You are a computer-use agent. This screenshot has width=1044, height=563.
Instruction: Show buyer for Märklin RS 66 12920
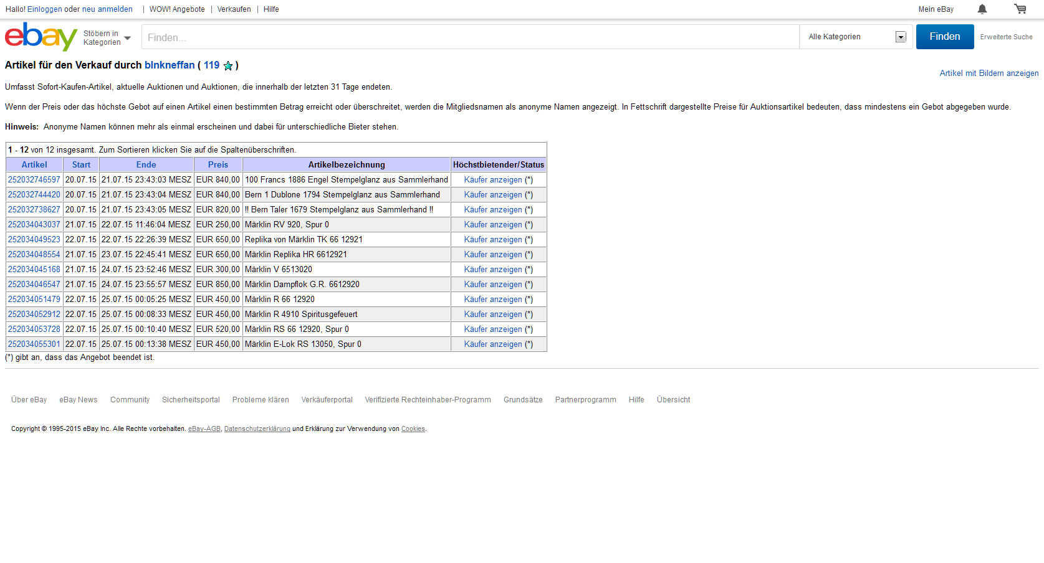tap(493, 329)
